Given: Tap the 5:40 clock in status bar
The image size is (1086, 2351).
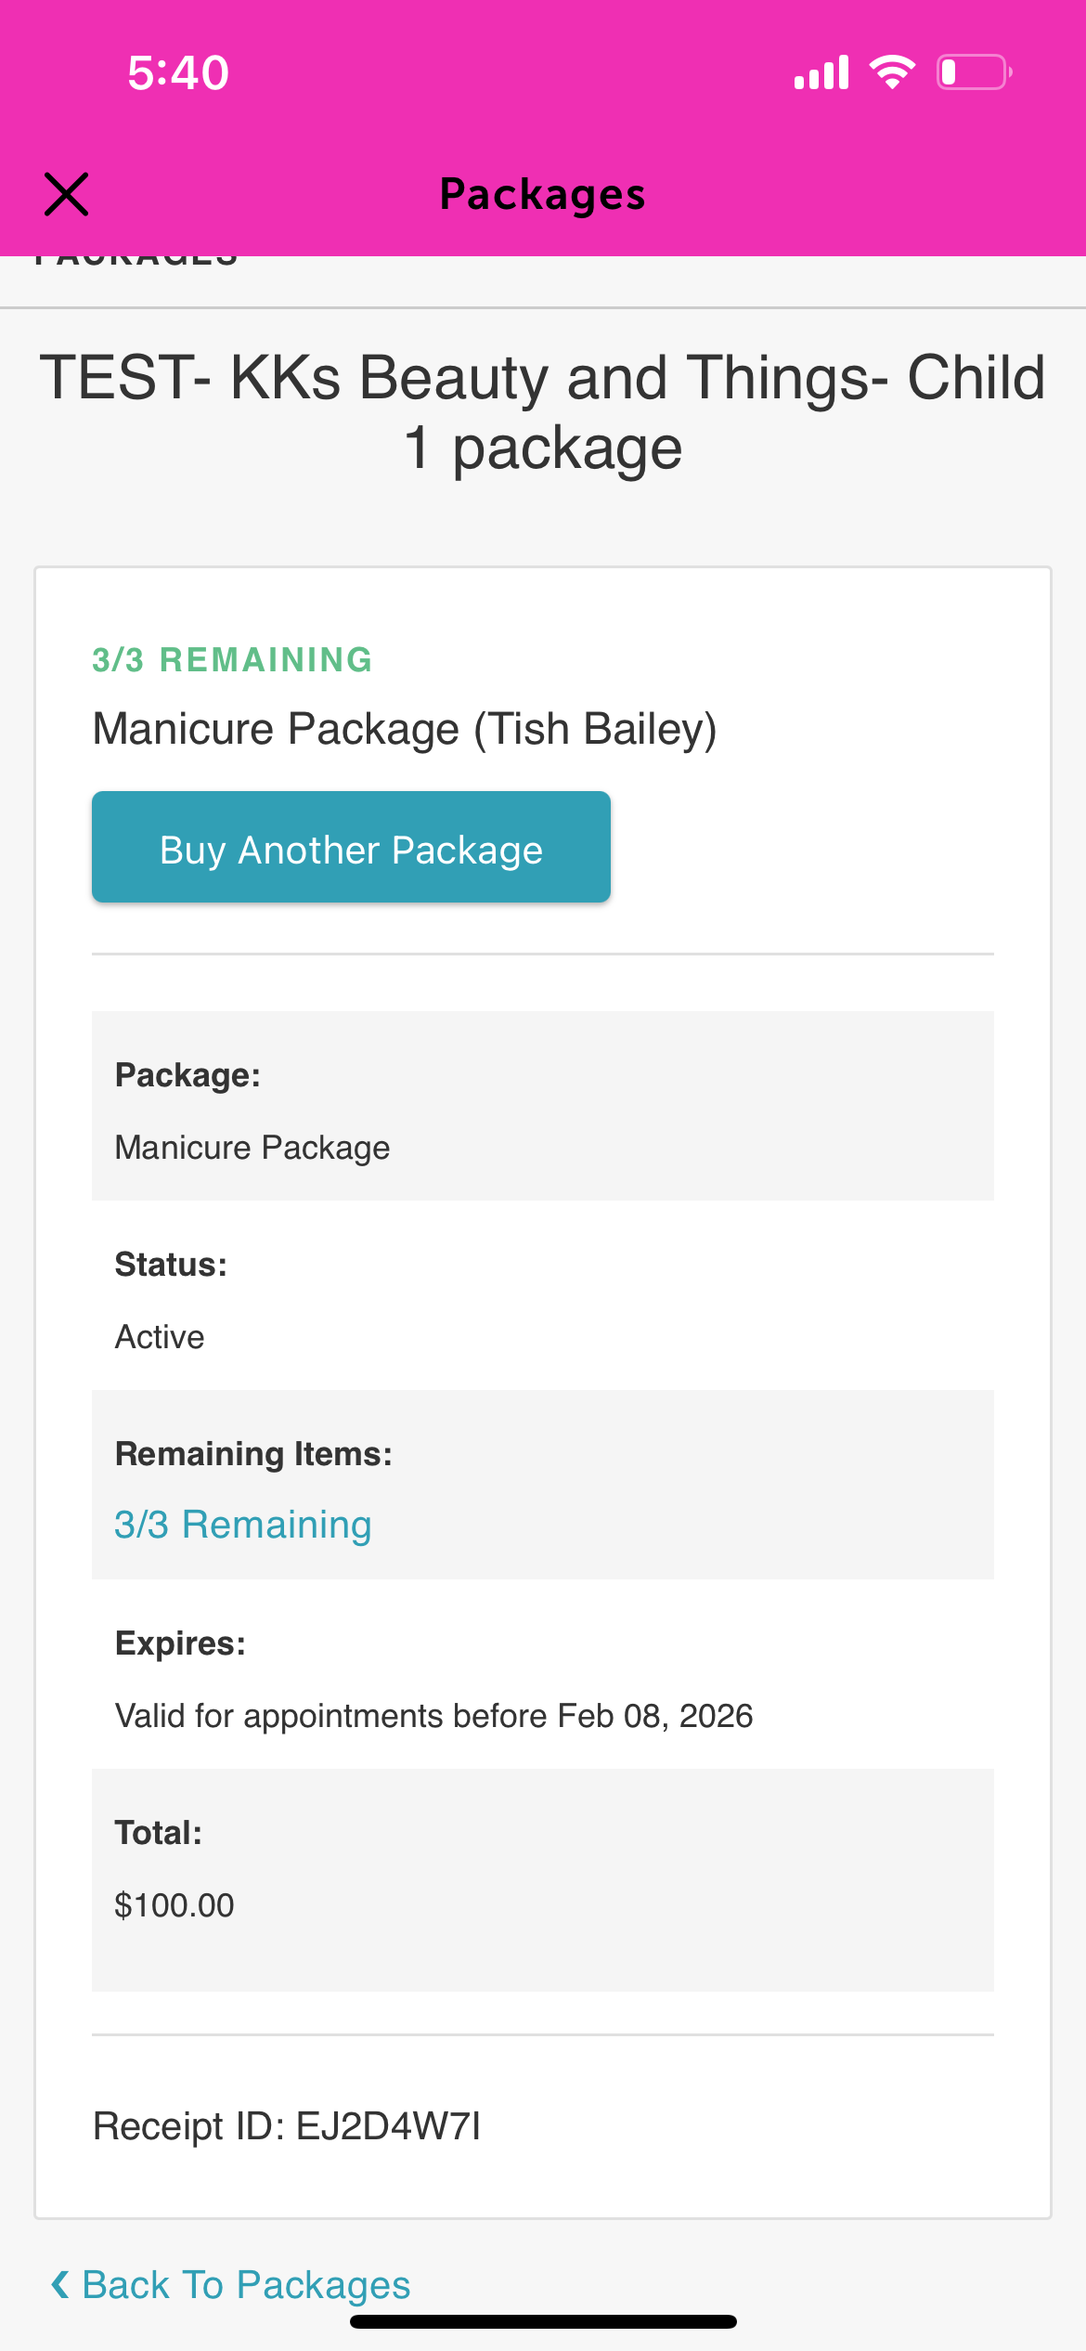Looking at the screenshot, I should tap(178, 72).
